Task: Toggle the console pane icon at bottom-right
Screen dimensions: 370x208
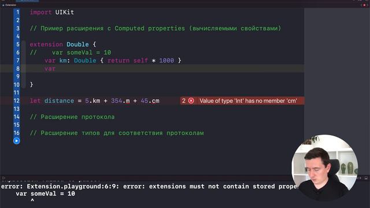Action: (x=366, y=178)
